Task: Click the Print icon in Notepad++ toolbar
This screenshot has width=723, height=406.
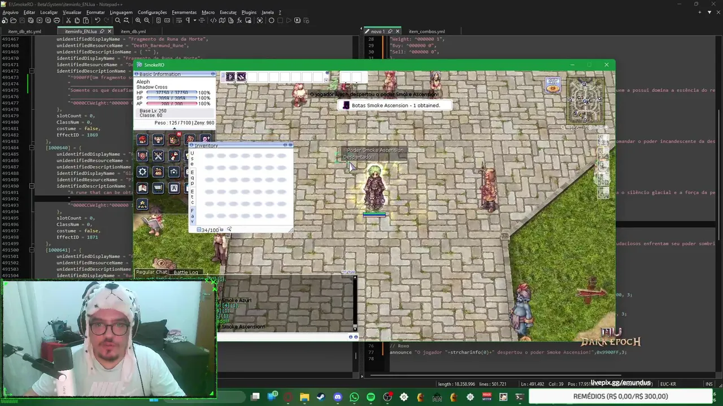Action: (56, 20)
